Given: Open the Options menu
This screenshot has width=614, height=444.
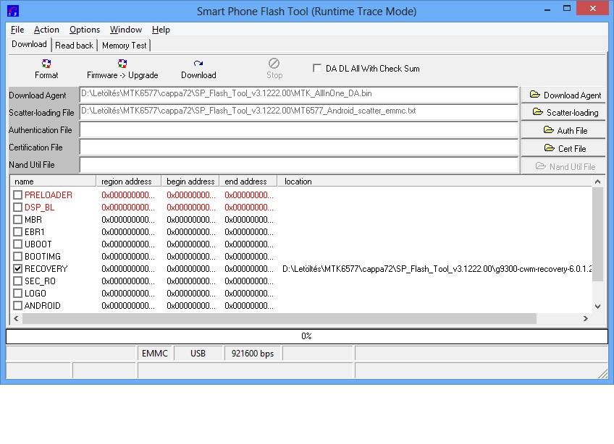Looking at the screenshot, I should click(x=85, y=30).
